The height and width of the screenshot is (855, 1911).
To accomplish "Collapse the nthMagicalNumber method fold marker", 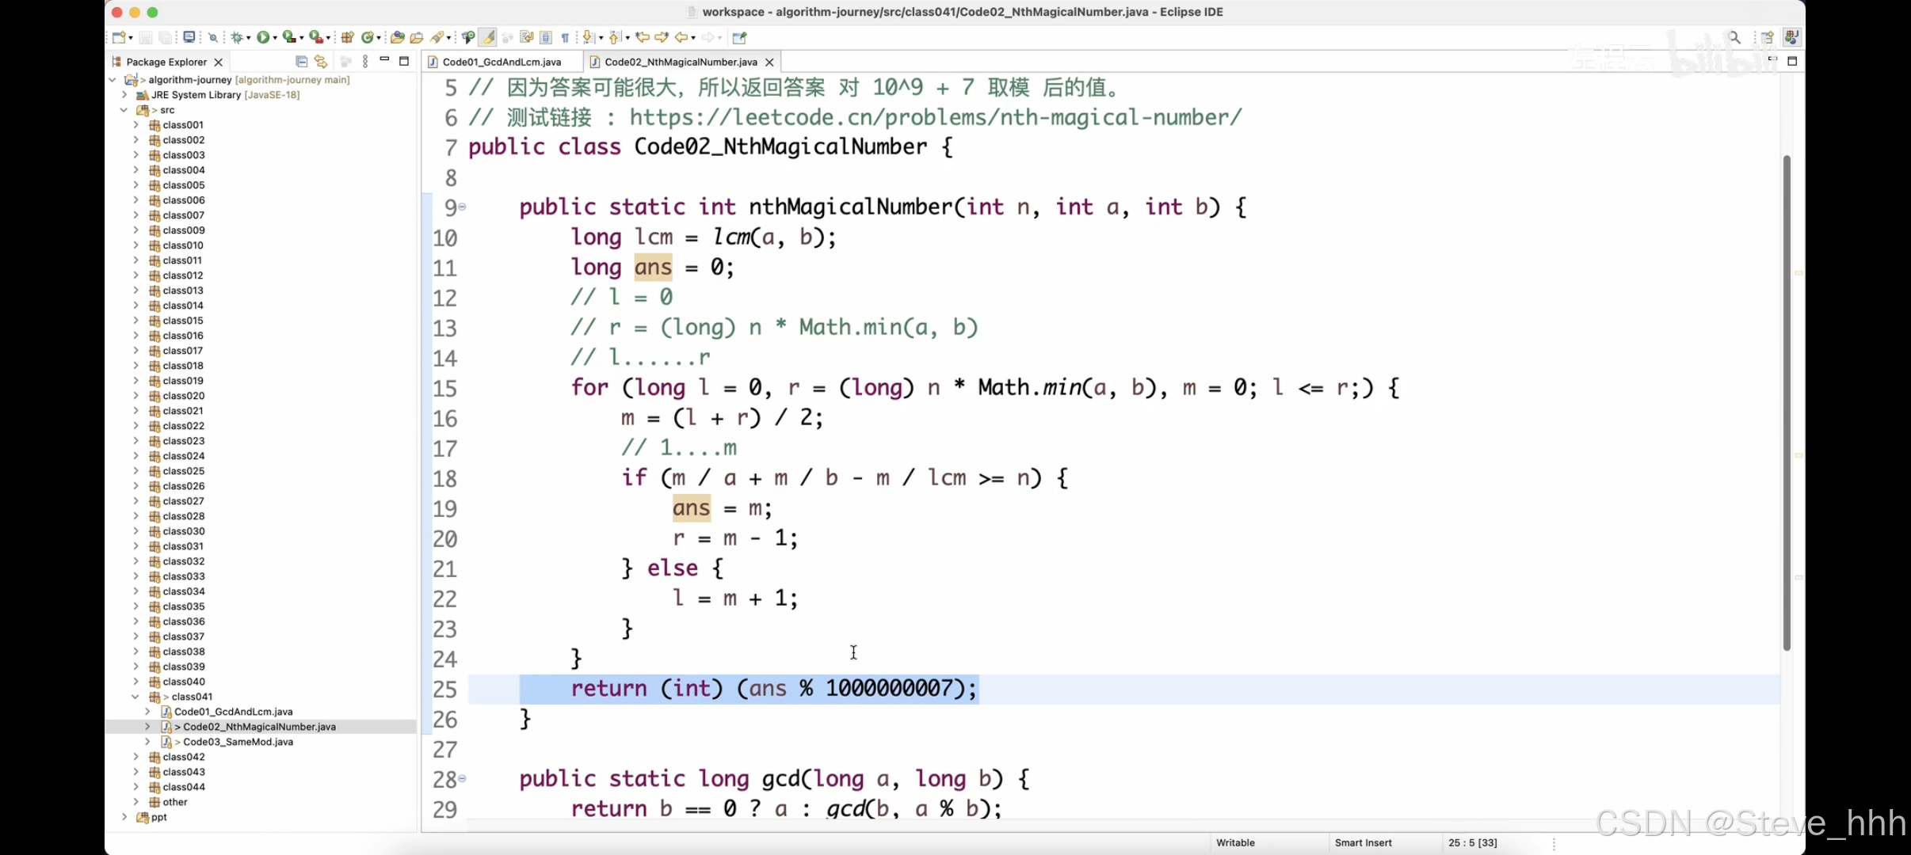I will [x=462, y=207].
